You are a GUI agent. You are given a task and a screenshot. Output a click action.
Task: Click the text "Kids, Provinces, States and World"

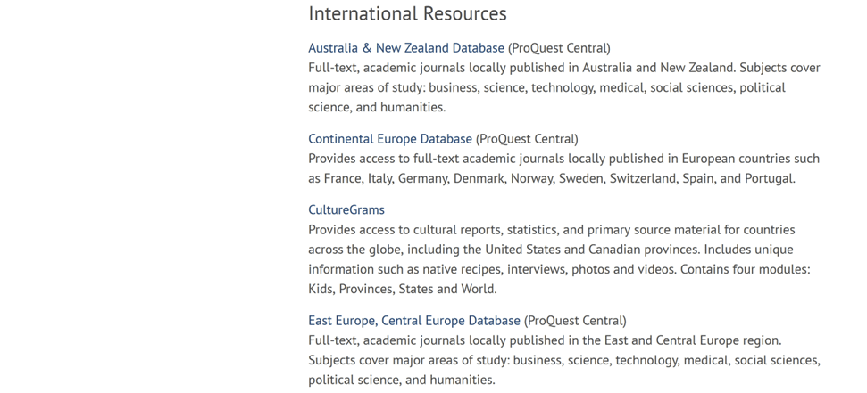pyautogui.click(x=402, y=289)
